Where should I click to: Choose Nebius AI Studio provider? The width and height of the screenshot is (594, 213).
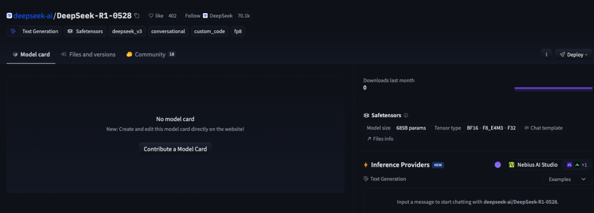532,165
